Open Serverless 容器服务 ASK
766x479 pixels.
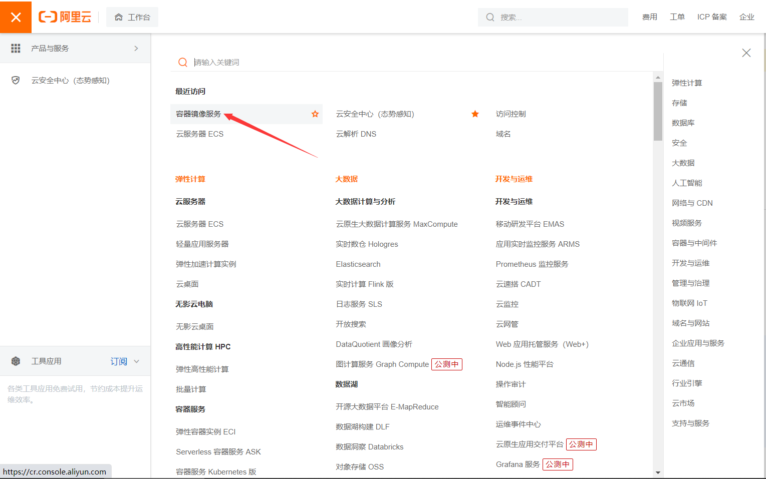point(218,452)
